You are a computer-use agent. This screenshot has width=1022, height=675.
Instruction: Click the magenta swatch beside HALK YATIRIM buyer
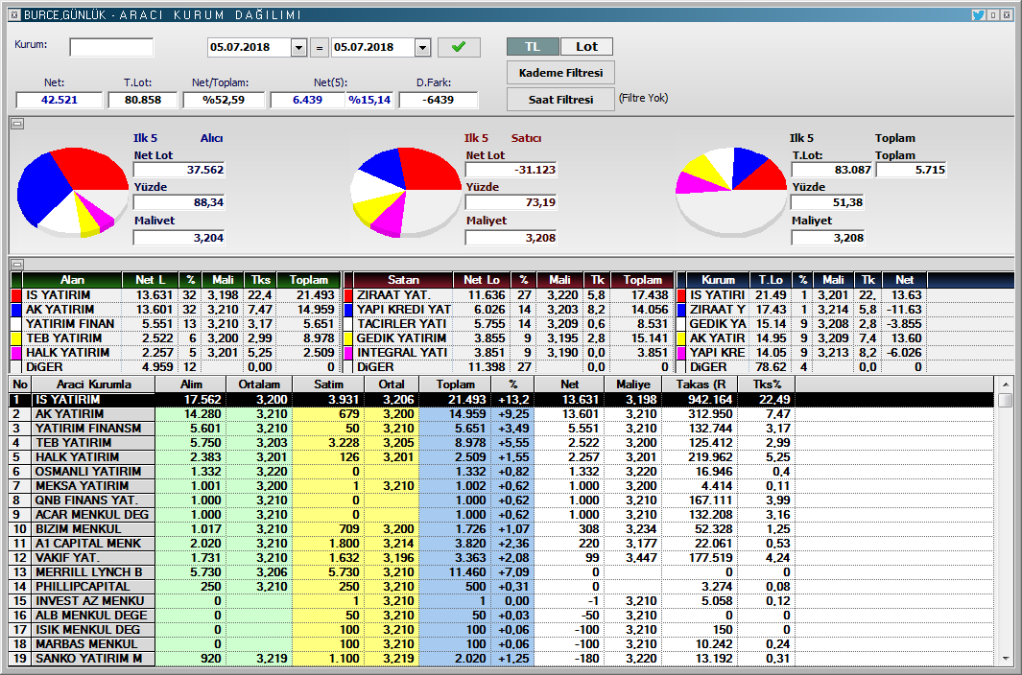point(17,353)
